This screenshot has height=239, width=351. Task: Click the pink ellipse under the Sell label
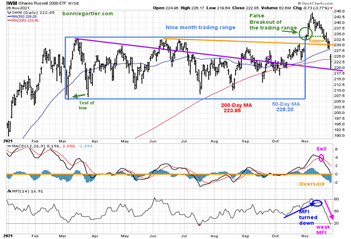pos(321,157)
